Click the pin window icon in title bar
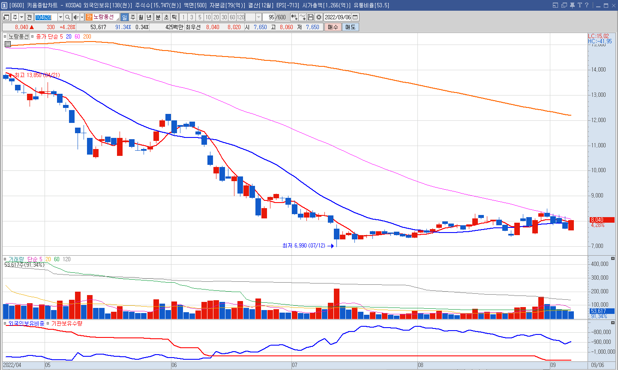This screenshot has height=370, width=618. tap(572, 5)
